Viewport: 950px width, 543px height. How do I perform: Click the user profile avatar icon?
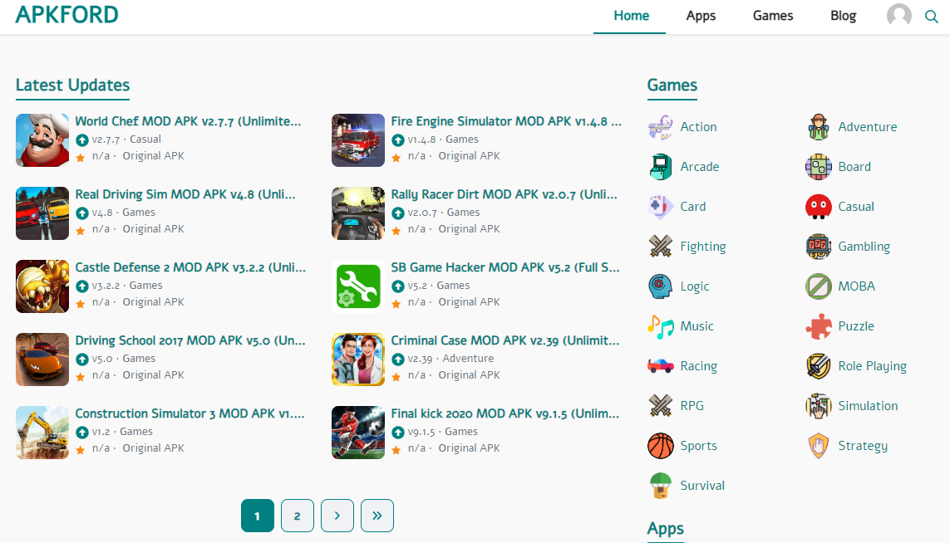point(899,15)
